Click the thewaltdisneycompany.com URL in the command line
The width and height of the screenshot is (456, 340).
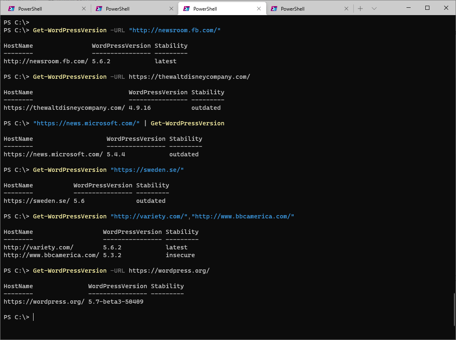tap(189, 77)
